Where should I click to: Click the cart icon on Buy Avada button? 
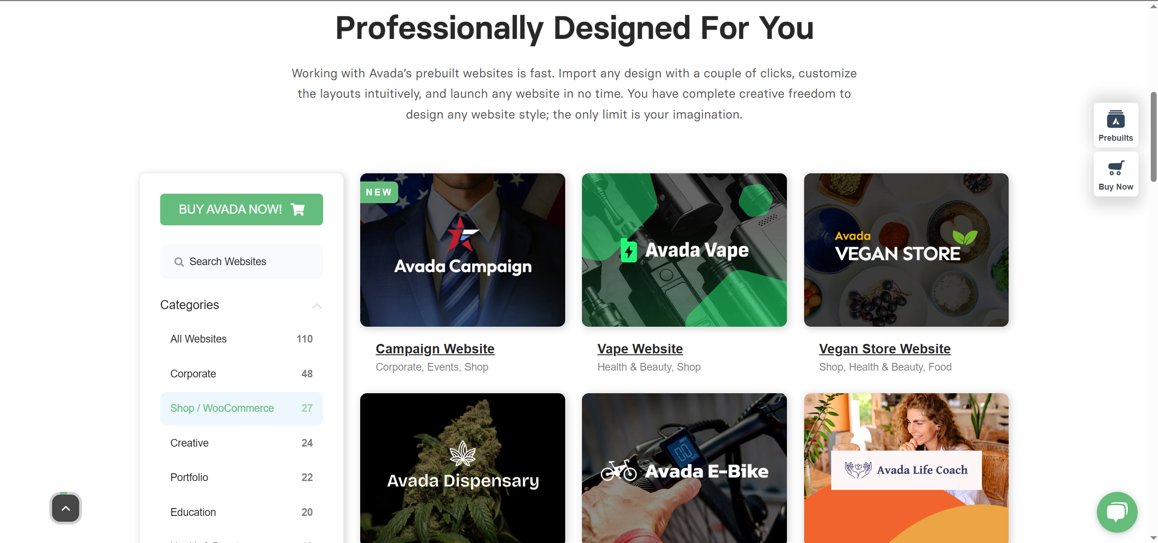click(x=298, y=209)
